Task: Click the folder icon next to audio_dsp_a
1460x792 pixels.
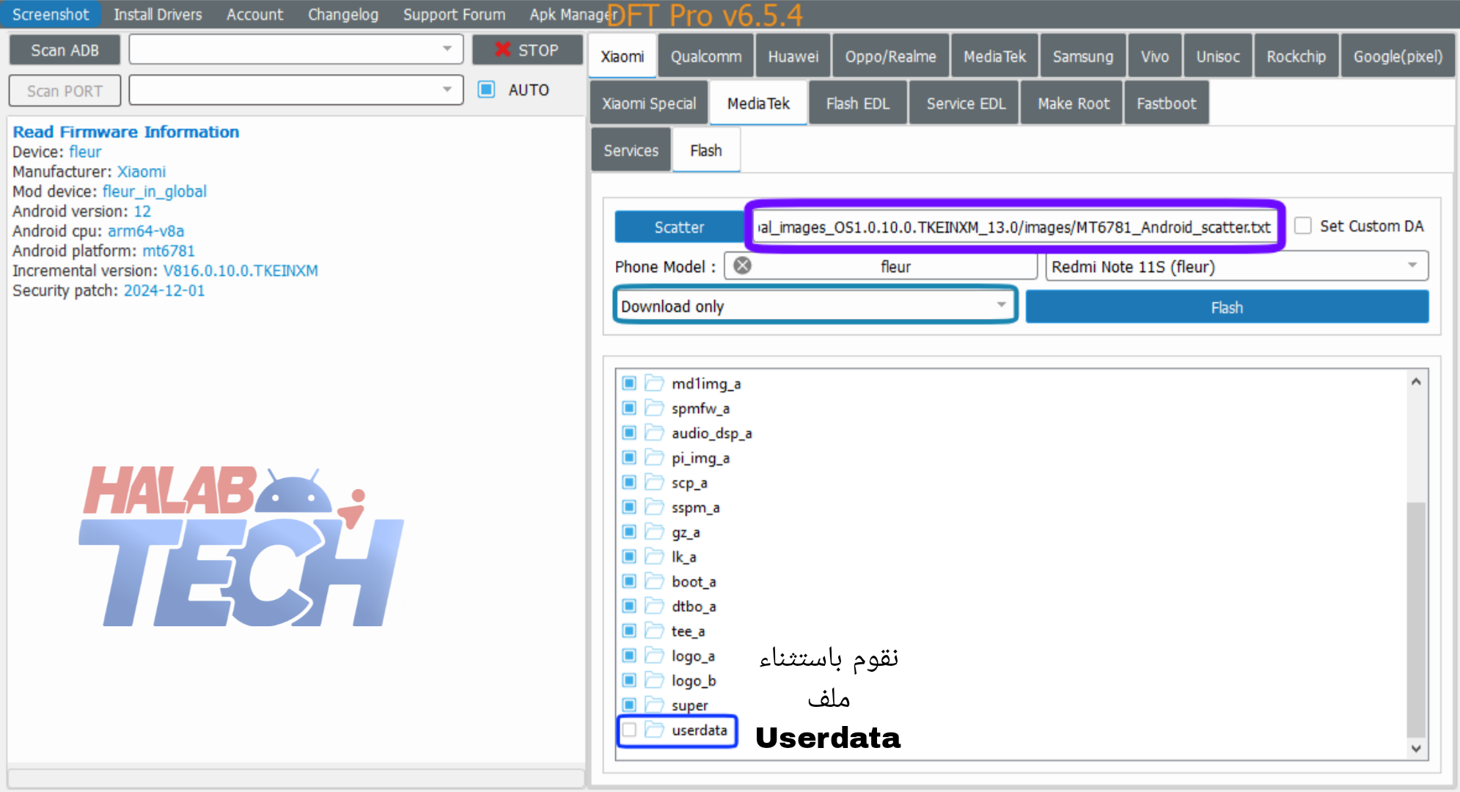Action: (653, 433)
